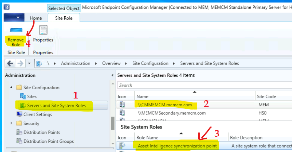Screen dimensions: 292x152
Task: Click the application icon in title bar
Action: [6, 7]
